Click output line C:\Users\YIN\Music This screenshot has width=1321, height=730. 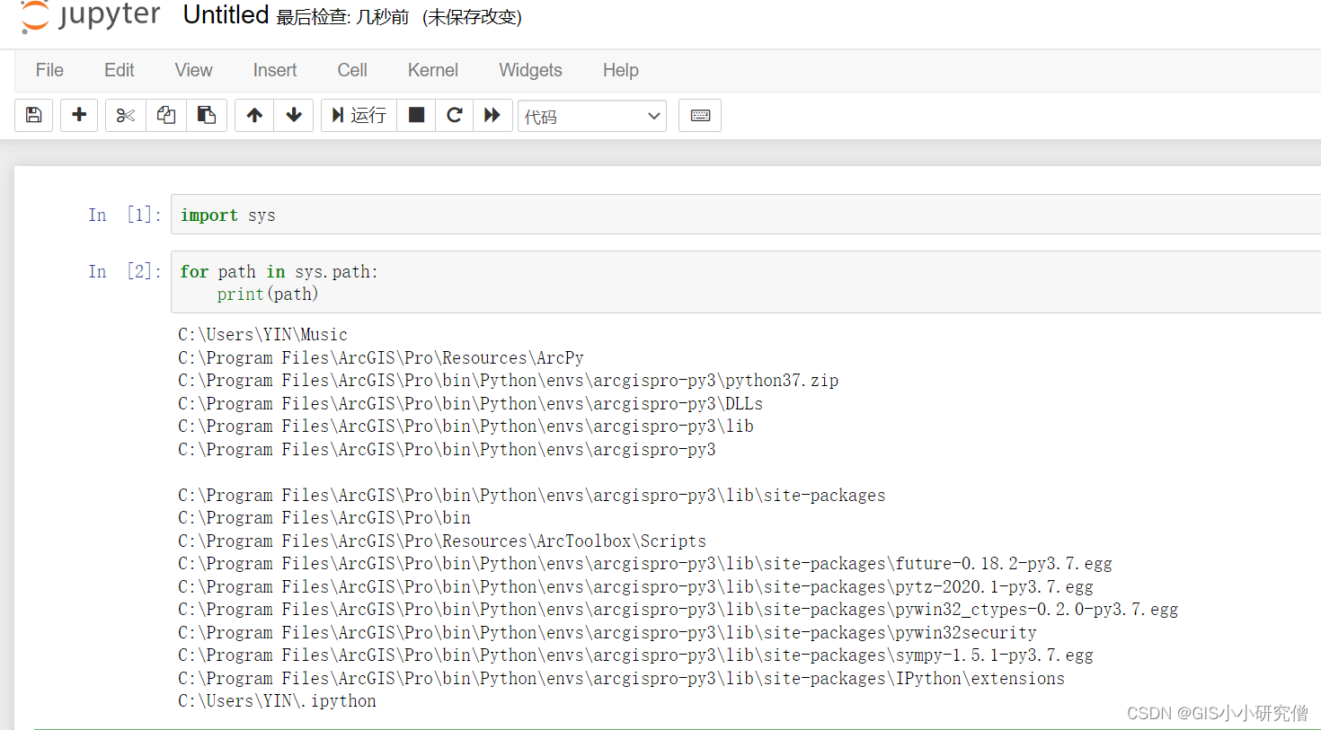(x=262, y=335)
